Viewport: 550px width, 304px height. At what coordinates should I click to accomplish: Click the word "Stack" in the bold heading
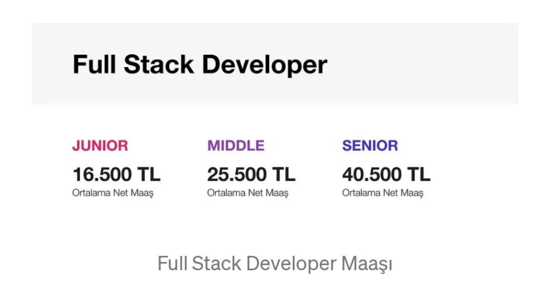[158, 65]
